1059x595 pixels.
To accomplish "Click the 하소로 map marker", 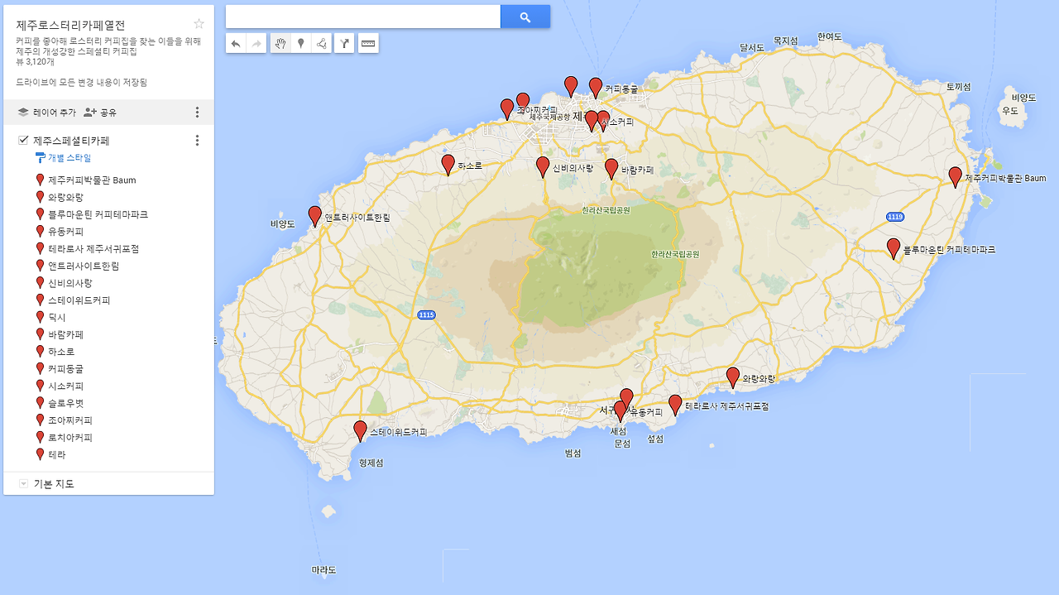I will [x=448, y=164].
